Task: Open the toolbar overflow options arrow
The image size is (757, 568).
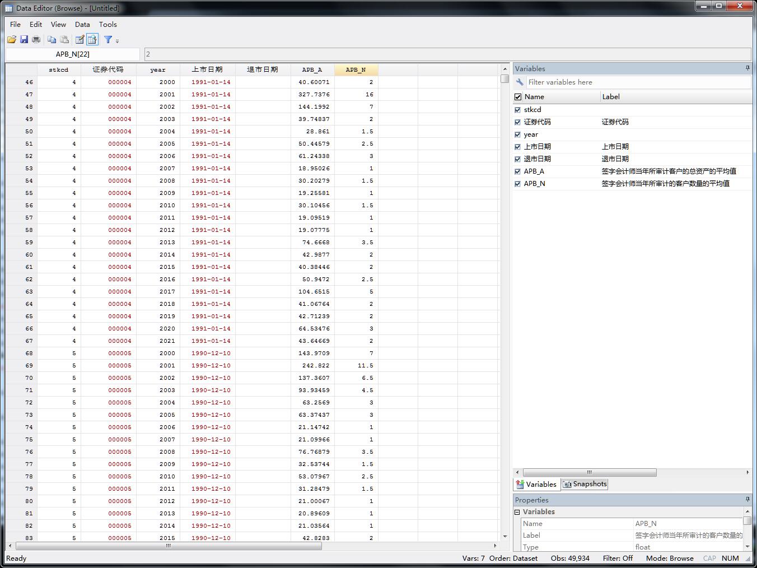Action: 117,40
